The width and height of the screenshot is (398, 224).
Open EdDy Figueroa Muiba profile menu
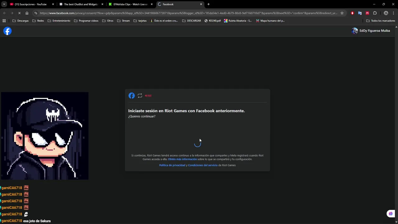coord(371,31)
